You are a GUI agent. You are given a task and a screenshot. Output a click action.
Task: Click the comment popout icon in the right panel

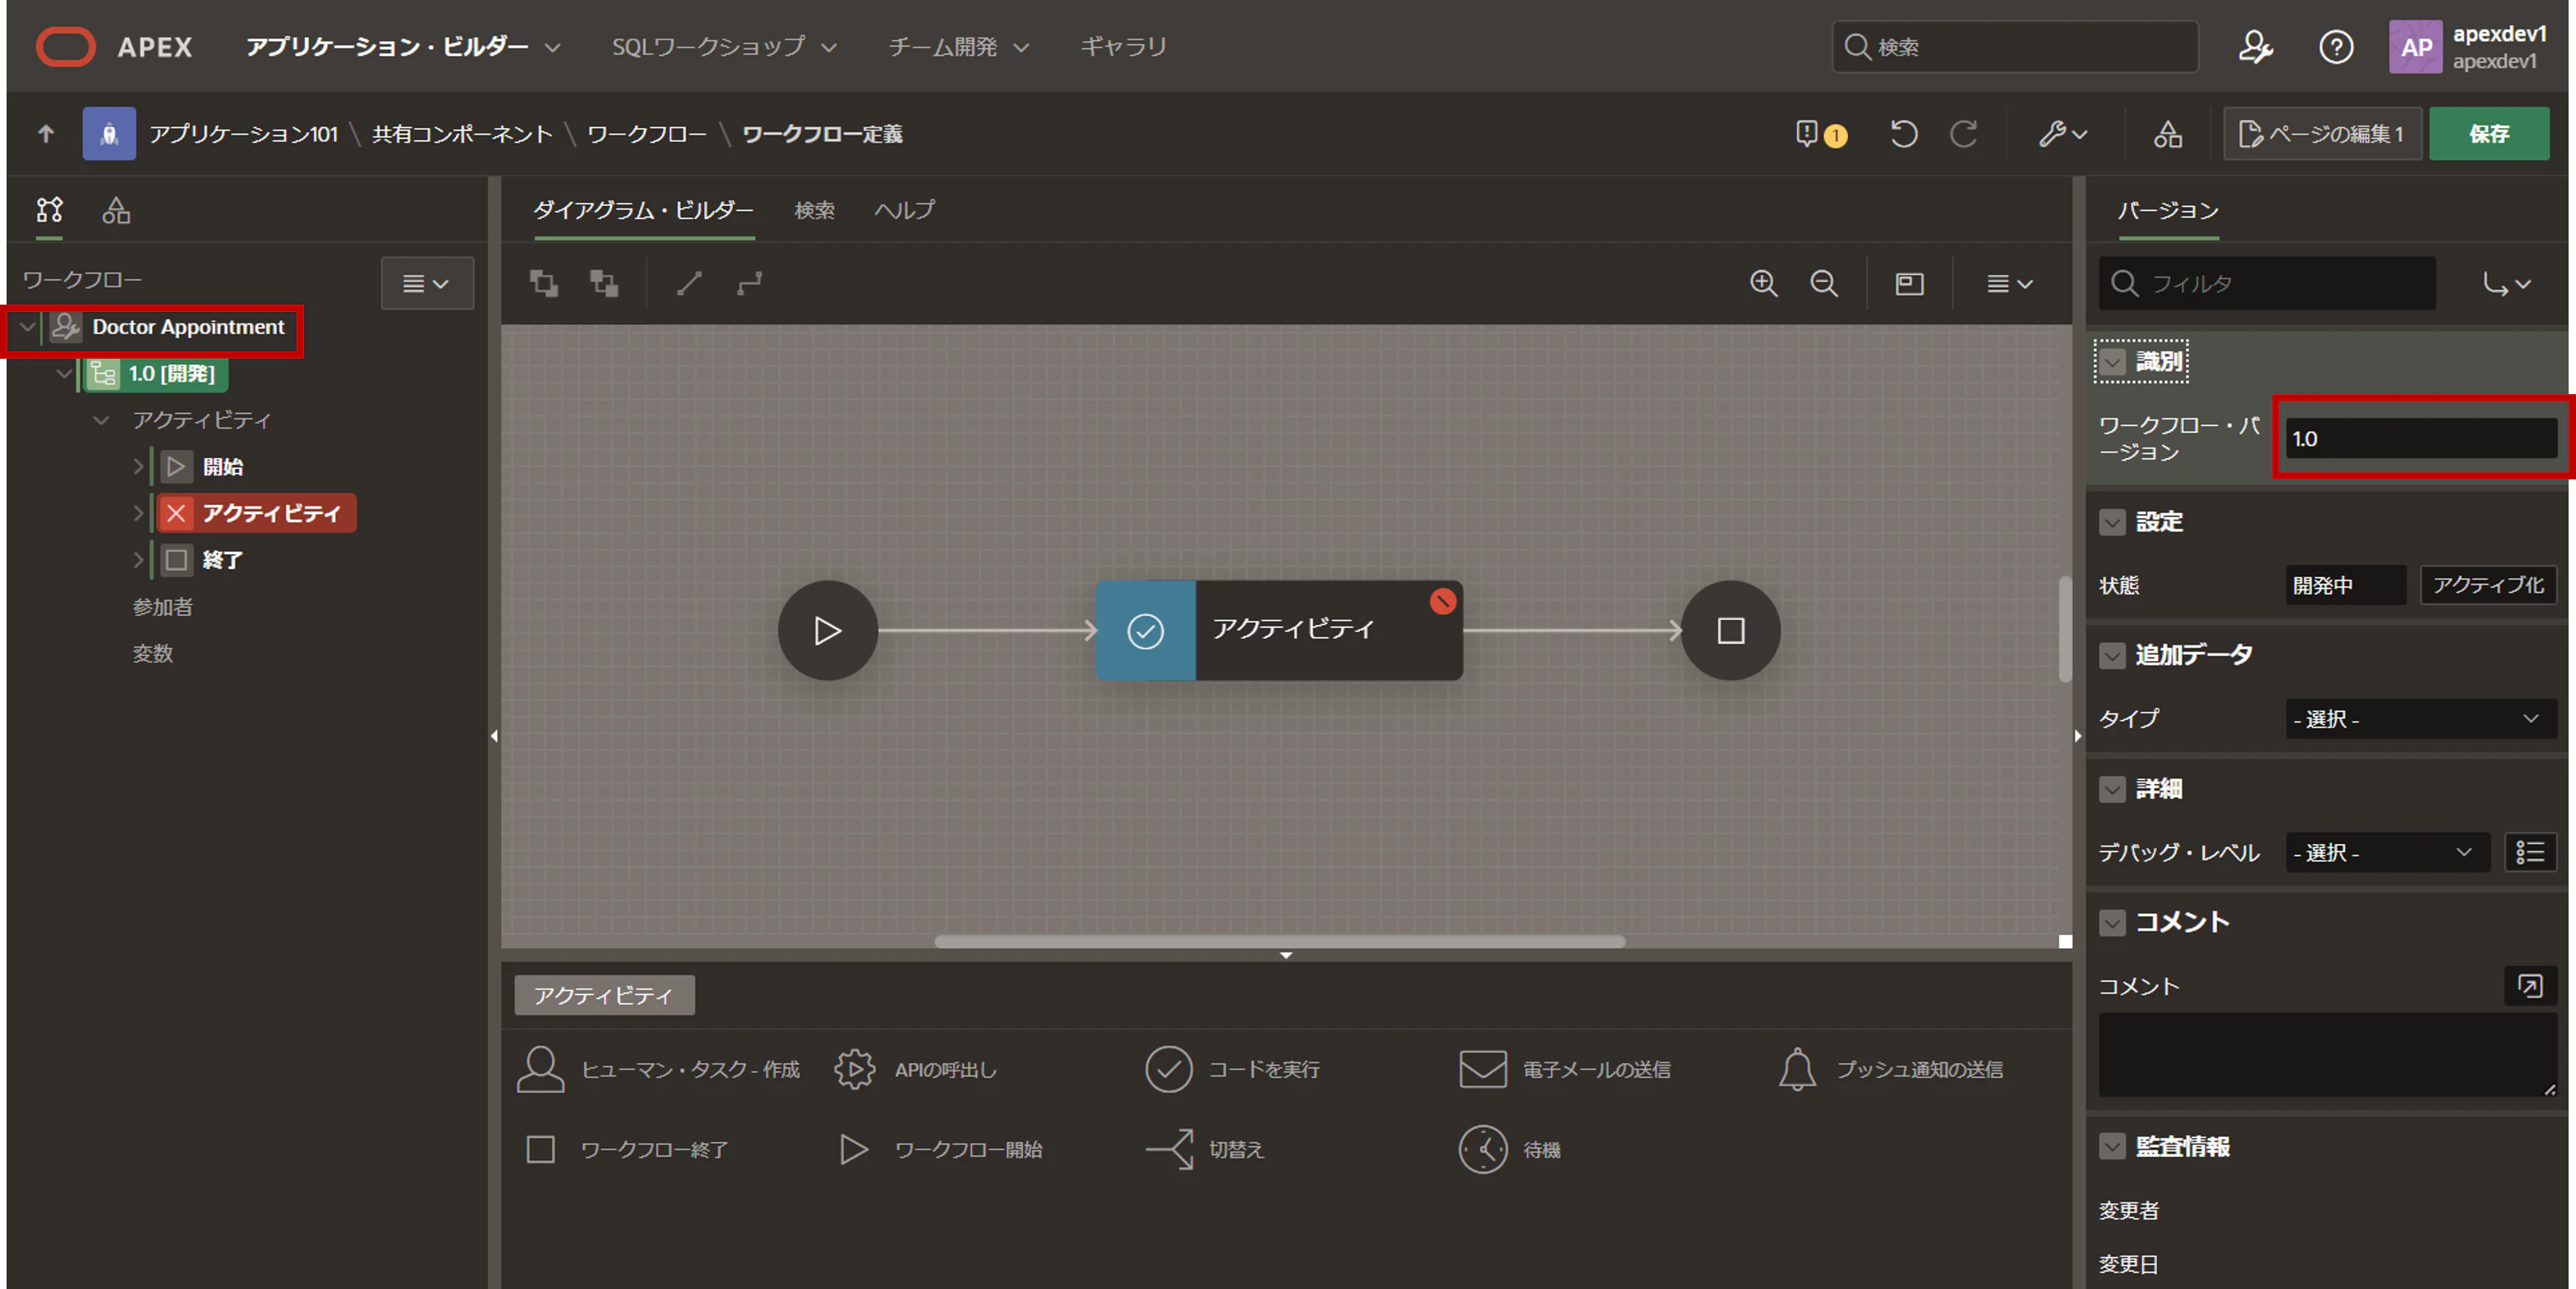click(2531, 986)
